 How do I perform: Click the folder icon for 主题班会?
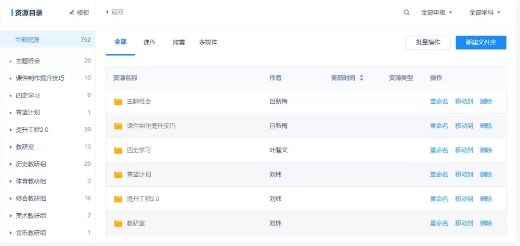click(x=118, y=102)
